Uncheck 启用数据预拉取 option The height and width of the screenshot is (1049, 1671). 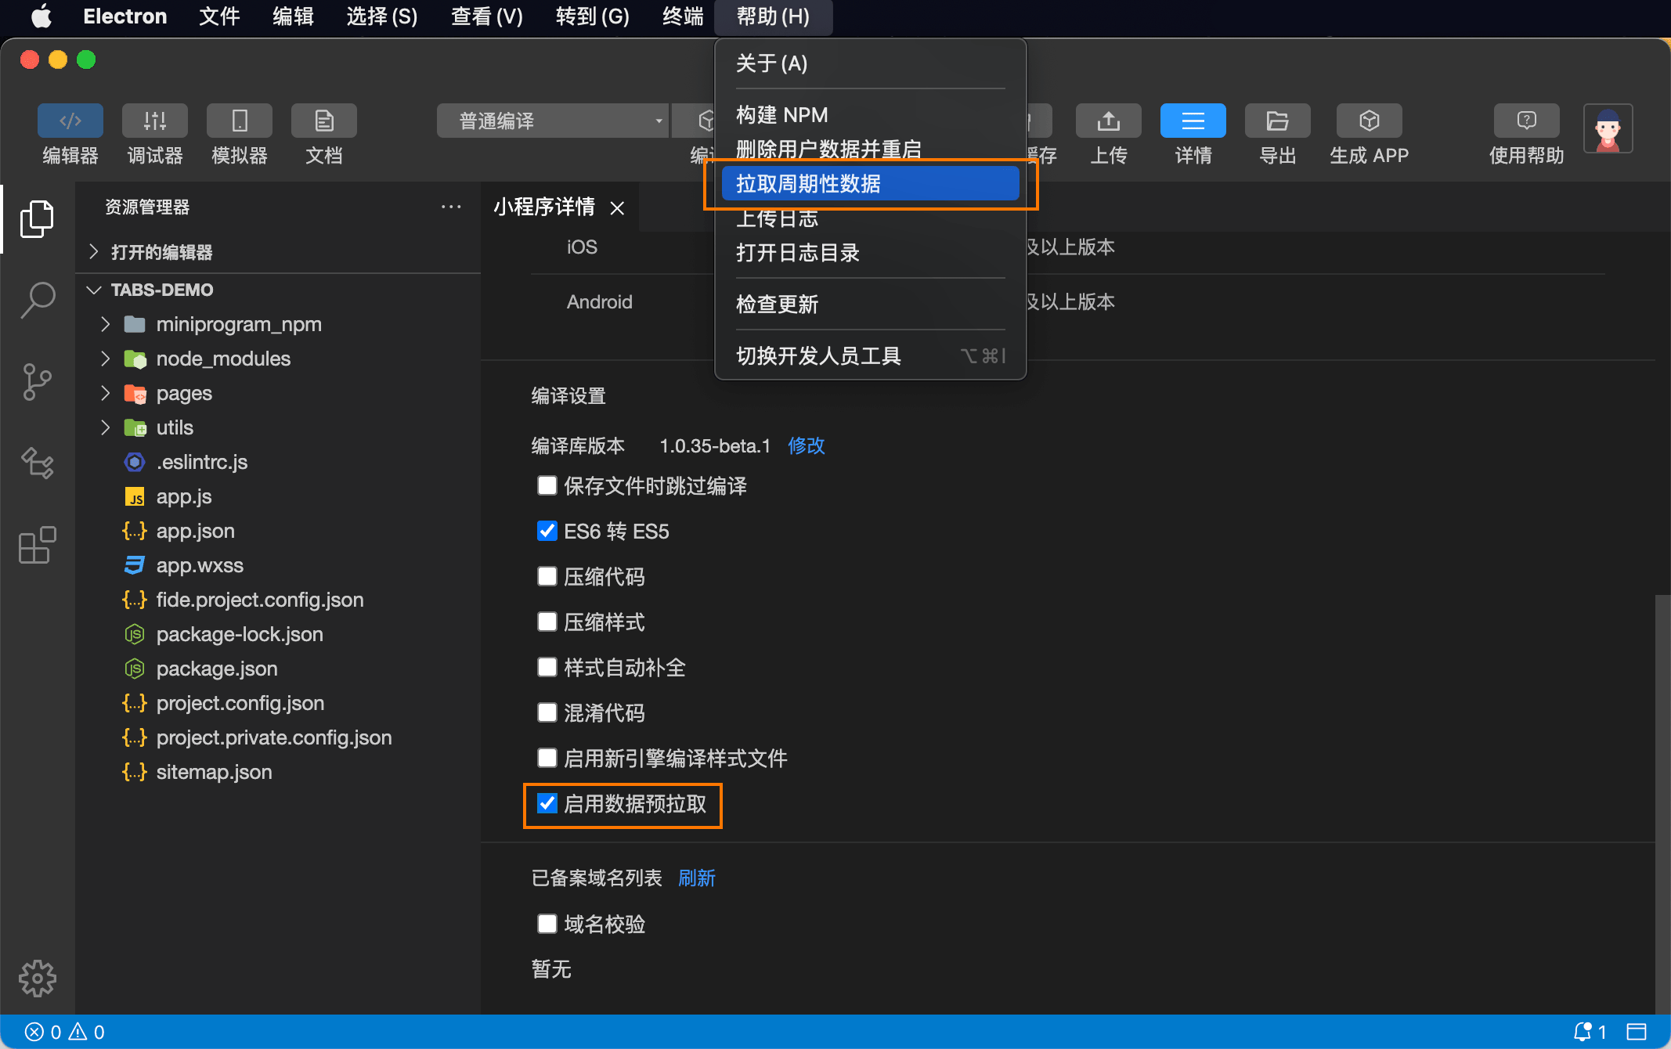(x=547, y=804)
